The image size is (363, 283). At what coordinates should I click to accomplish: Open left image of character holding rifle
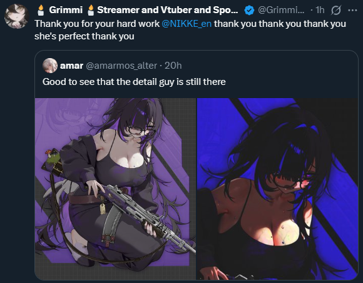tap(115, 189)
